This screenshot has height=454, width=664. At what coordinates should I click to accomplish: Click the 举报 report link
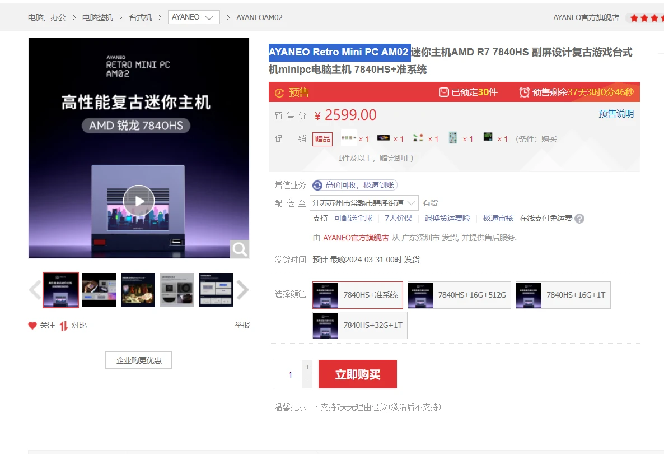pos(242,325)
